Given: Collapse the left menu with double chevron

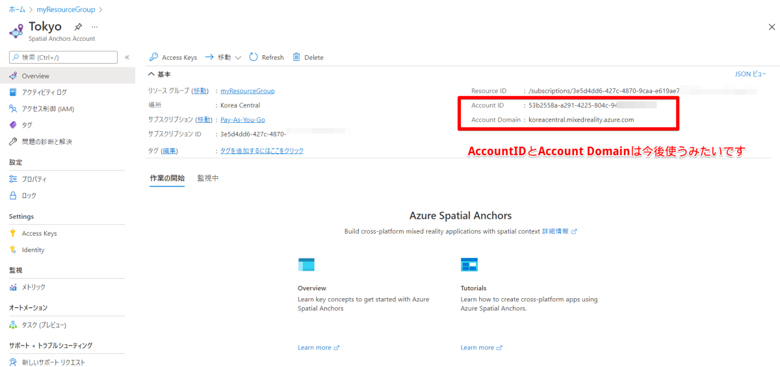Looking at the screenshot, I should [x=127, y=57].
